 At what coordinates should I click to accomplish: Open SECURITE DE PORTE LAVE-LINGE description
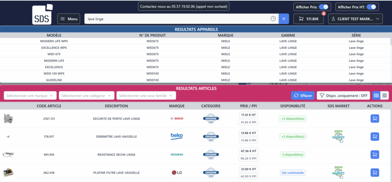click(x=116, y=119)
